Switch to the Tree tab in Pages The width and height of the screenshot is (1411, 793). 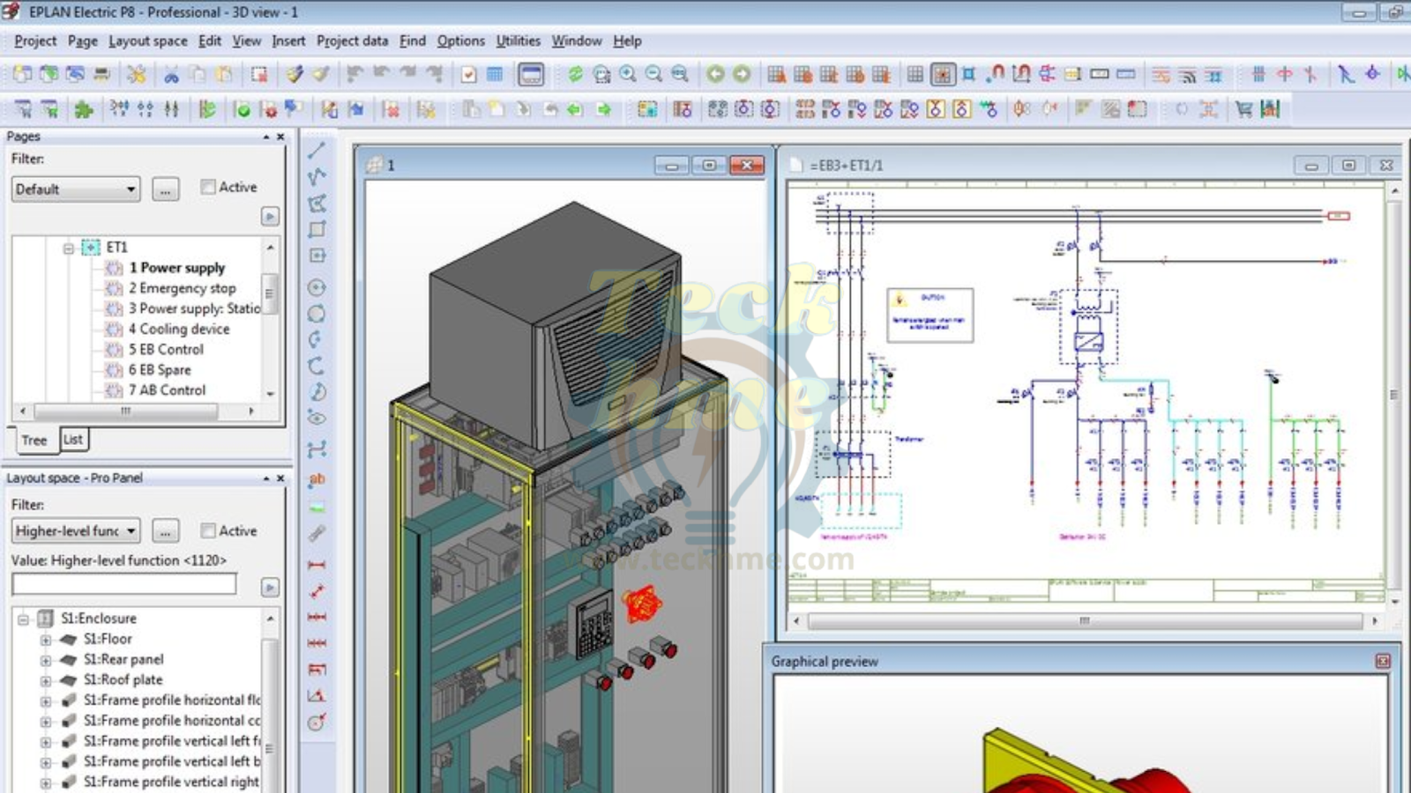34,440
